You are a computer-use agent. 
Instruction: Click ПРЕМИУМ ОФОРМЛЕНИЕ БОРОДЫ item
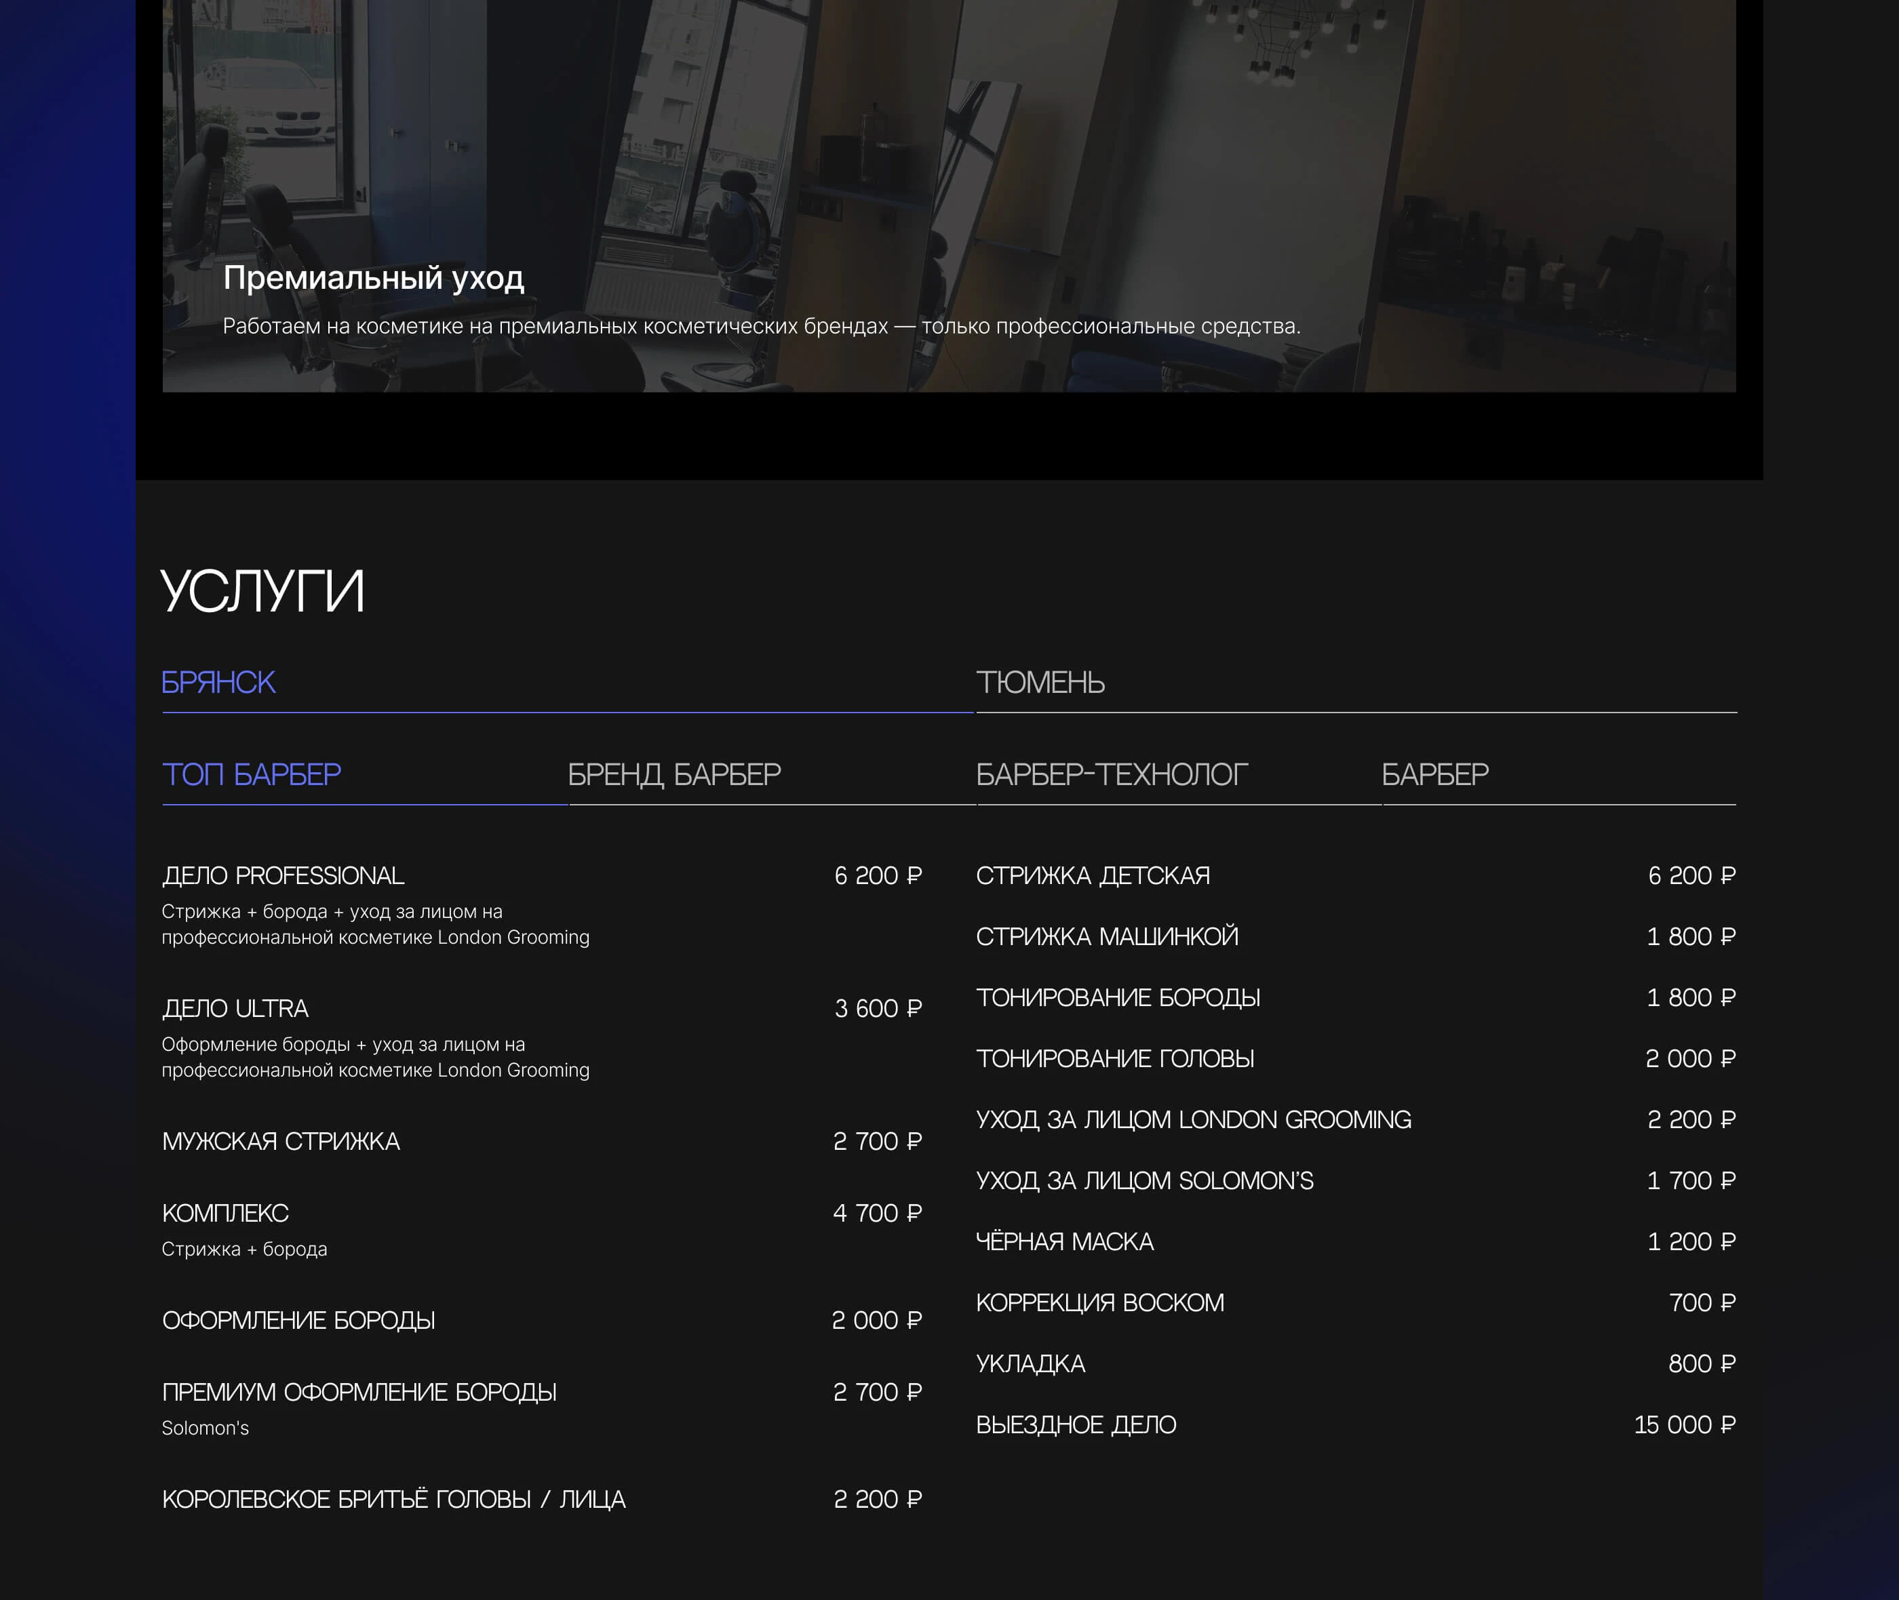[359, 1391]
